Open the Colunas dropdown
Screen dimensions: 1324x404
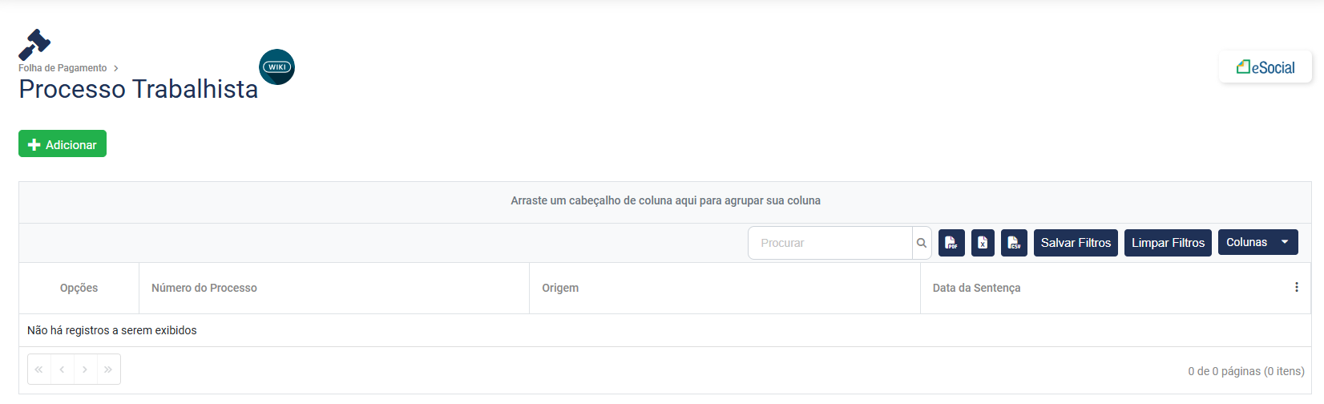tap(1257, 242)
